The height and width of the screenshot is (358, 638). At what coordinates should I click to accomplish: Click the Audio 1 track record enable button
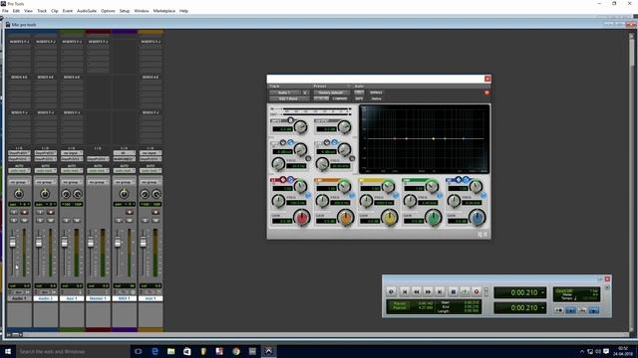[24, 212]
